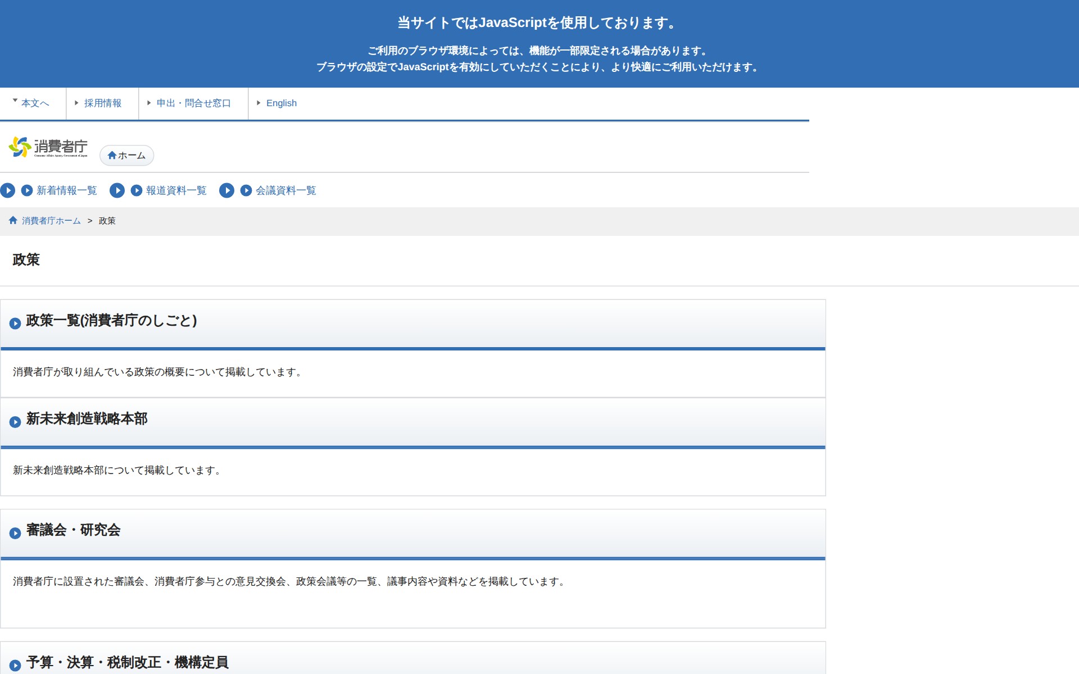The image size is (1079, 674).
Task: Click the home icon beside ホーム
Action: pos(112,156)
